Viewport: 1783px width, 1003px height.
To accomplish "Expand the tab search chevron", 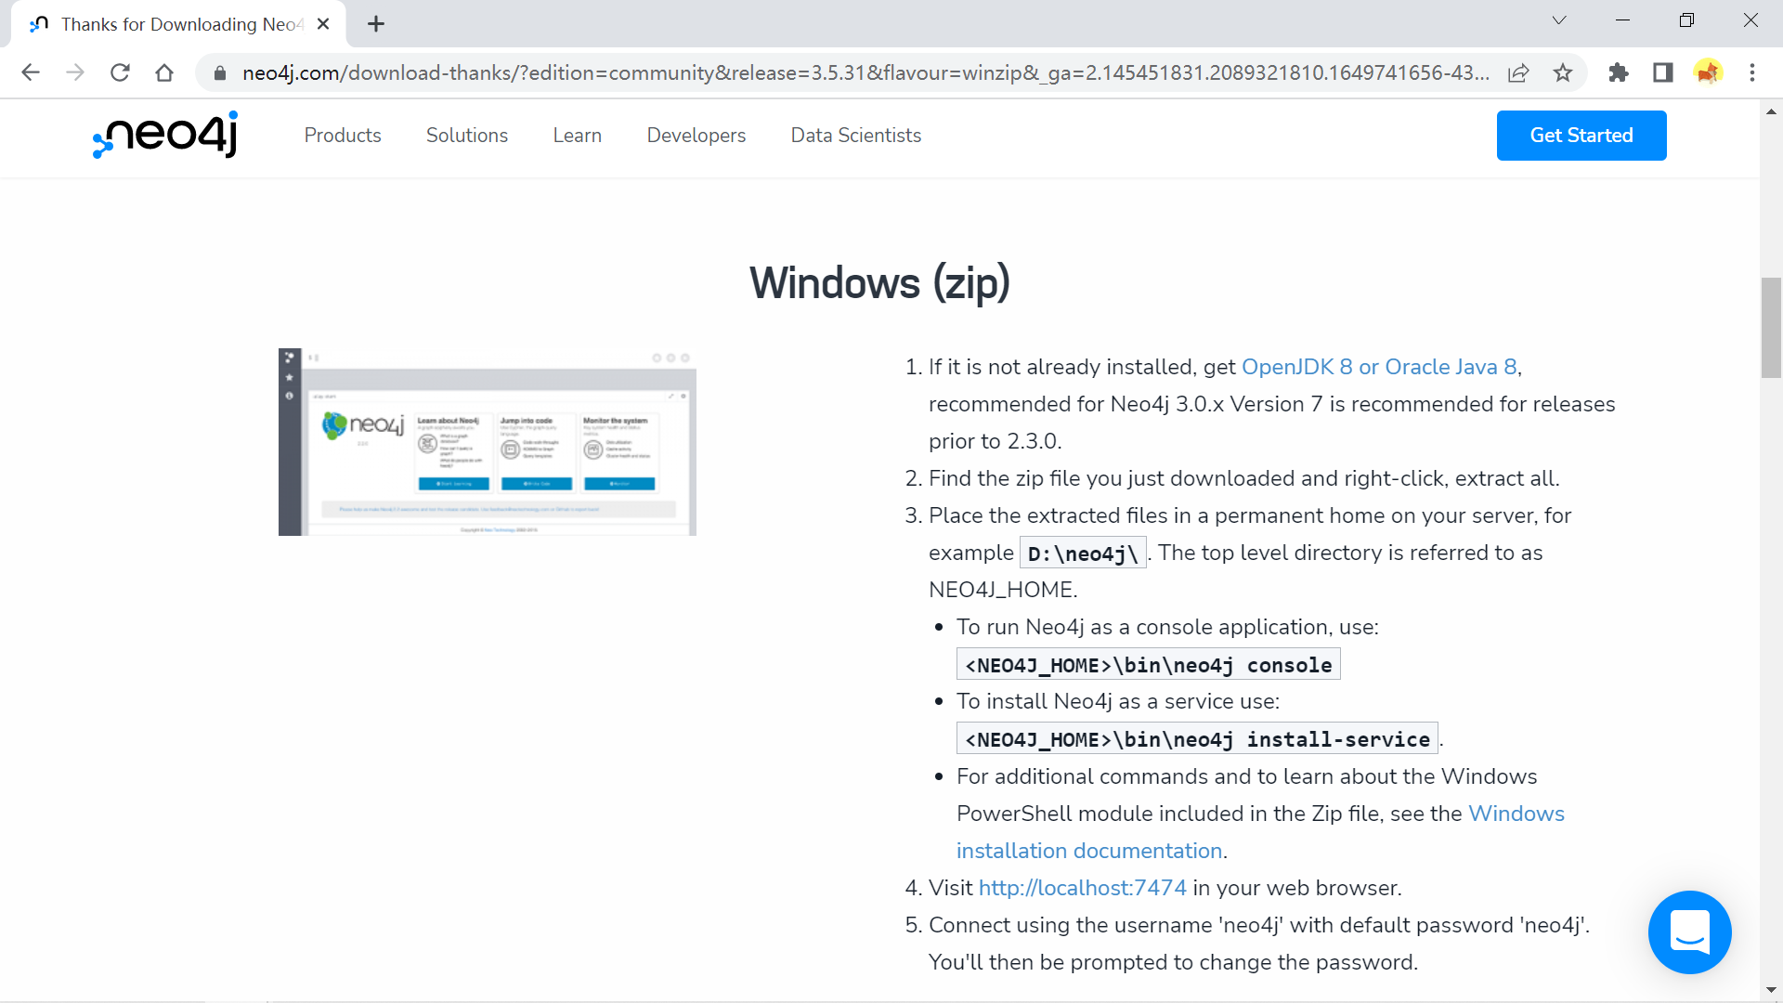I will (1559, 20).
